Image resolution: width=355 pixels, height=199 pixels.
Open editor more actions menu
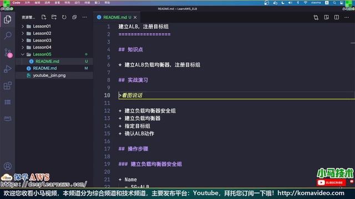pos(347,17)
